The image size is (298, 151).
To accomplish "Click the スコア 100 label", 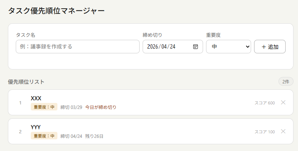I will coord(265,131).
